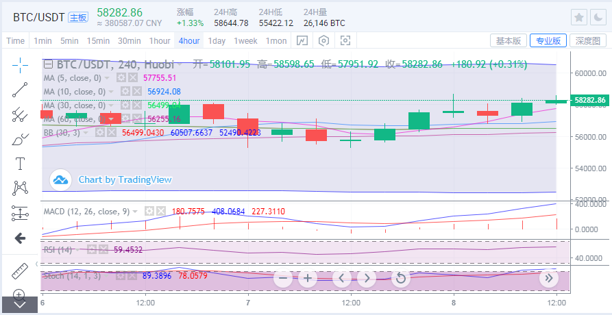The width and height of the screenshot is (612, 315).
Task: Select the long position measurement tool
Action: (19, 213)
